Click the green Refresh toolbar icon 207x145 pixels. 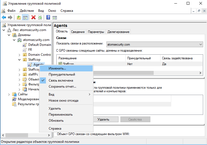[x=40, y=18]
